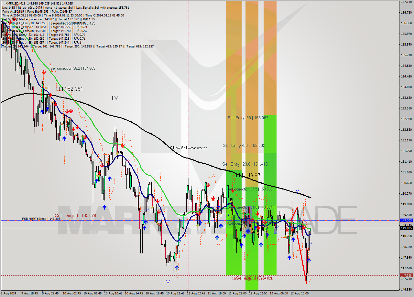Click the '11 Aug 18:00' time axis label
Image resolution: width=414 pixels, height=297 pixels.
coord(216,293)
